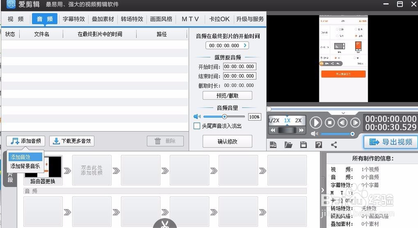Viewport: 418px width, 228px height.
Task: Click the 0个字幕 info value
Action: point(370,185)
